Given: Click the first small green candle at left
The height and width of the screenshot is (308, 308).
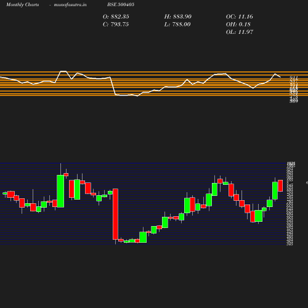Looking at the screenshot, I should (5, 193).
